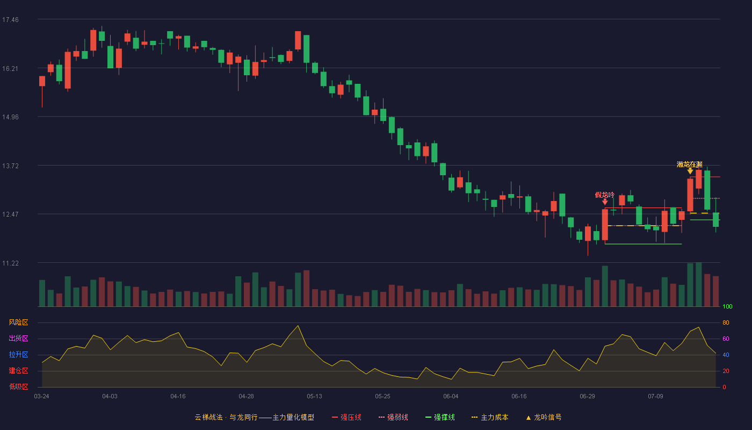This screenshot has height=430, width=752.
Task: Toggle the 龙吟信号 legend entry
Action: (544, 417)
